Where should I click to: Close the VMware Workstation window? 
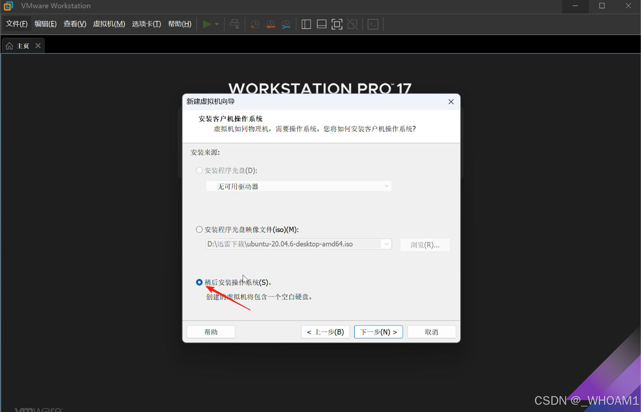[x=628, y=6]
